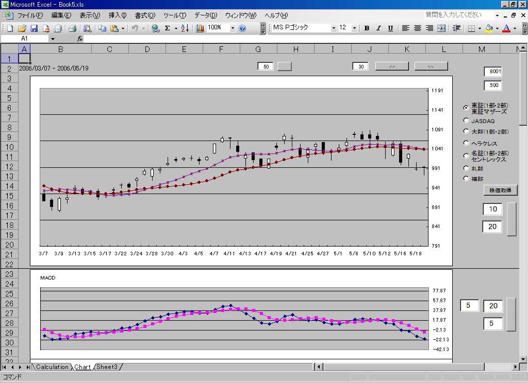Apply center alignment
The height and width of the screenshot is (383, 528).
pyautogui.click(x=418, y=28)
